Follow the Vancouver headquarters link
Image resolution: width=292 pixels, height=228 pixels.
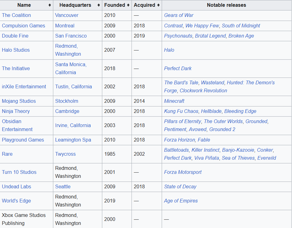click(x=67, y=15)
